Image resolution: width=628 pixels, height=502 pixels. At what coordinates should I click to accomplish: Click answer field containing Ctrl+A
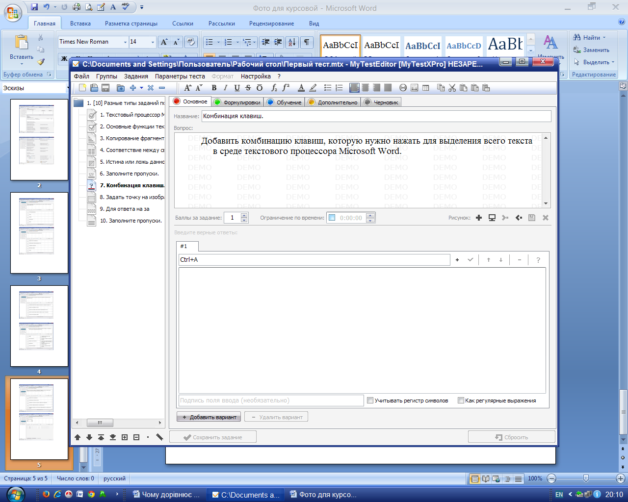click(314, 260)
